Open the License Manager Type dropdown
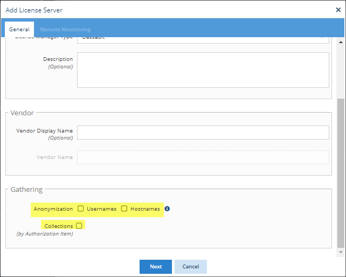 pyautogui.click(x=203, y=40)
